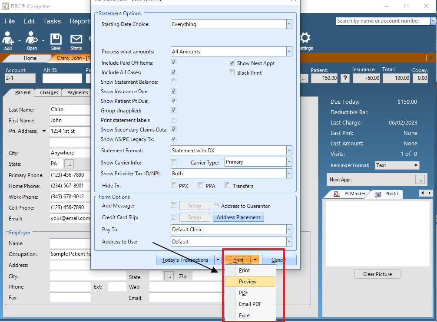Toggle the Show Statement Balance checkbox
Viewport: 437px width, 322px height.
coord(174,82)
